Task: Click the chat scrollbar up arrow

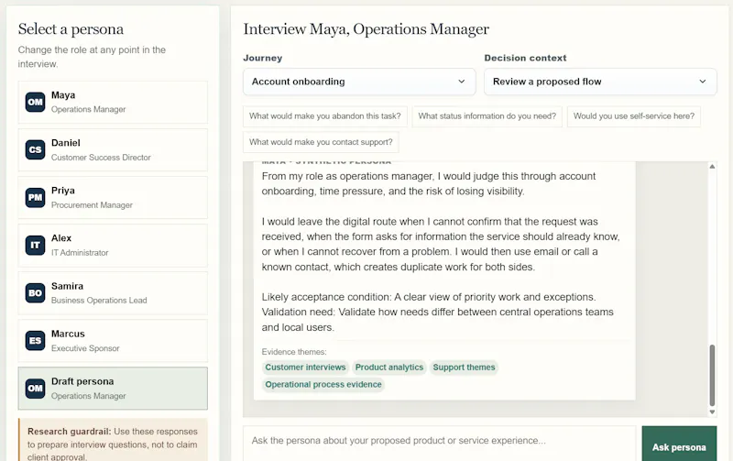Action: (712, 167)
